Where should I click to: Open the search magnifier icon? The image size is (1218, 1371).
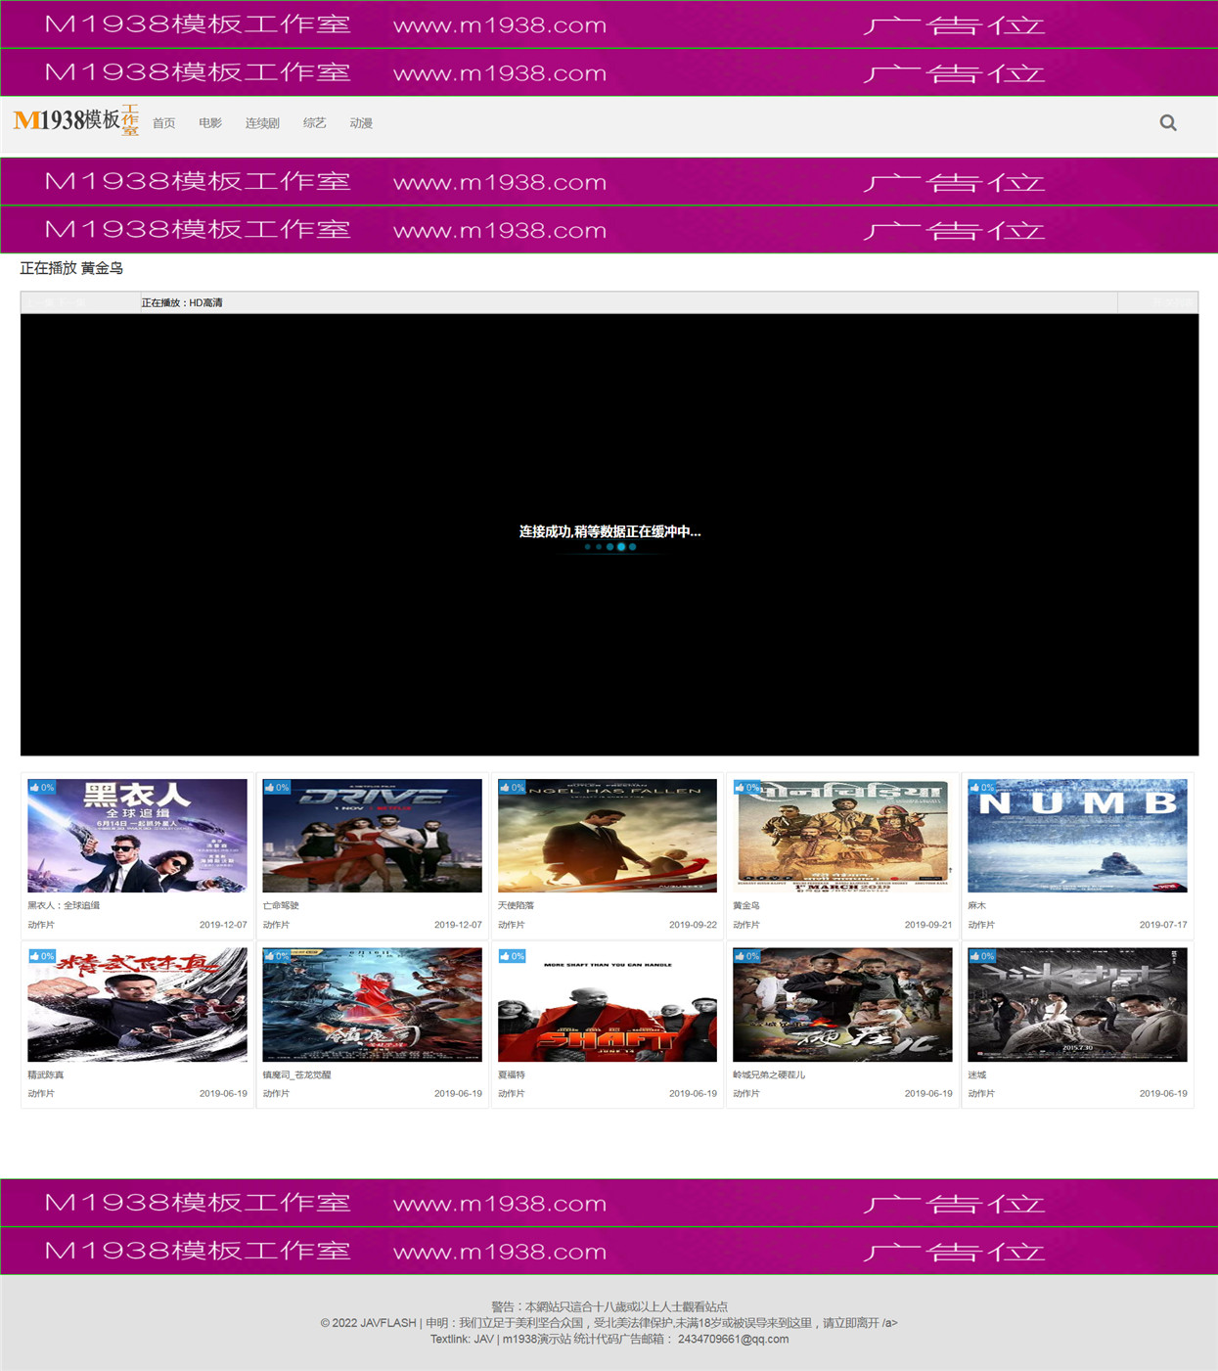(1167, 123)
